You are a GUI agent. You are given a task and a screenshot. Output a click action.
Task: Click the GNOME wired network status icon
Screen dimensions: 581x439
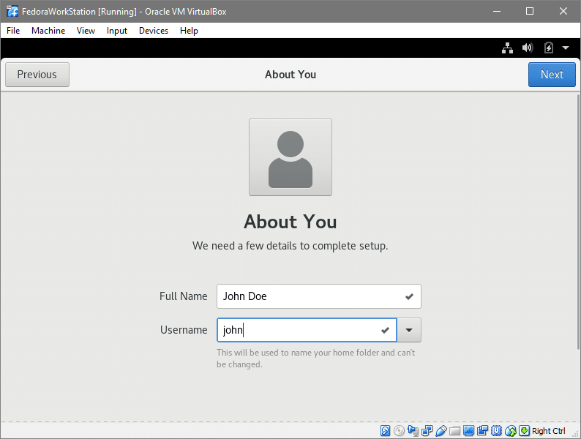coord(507,48)
